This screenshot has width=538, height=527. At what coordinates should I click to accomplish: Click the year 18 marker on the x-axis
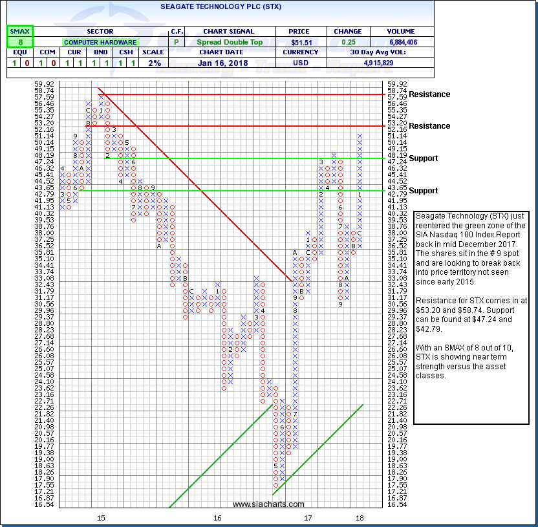click(x=359, y=518)
